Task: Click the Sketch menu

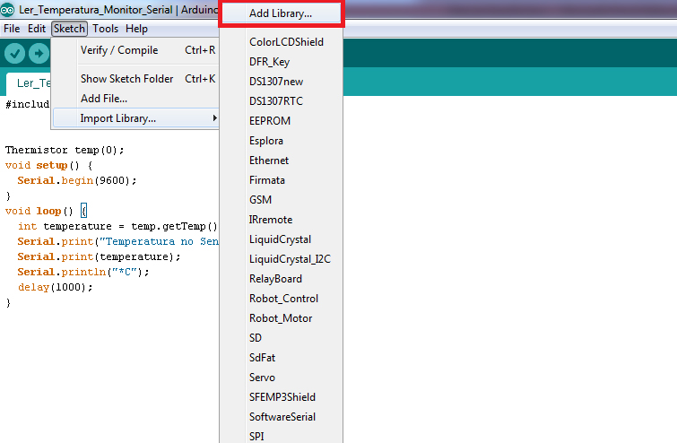Action: click(69, 29)
